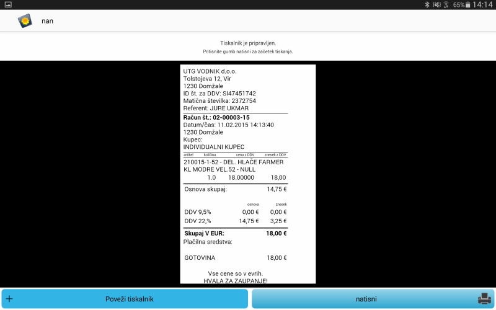
Task: Tap the Wi-Fi signal icon
Action: (446, 4)
